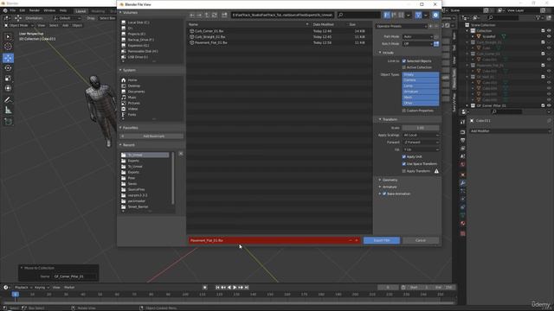The height and width of the screenshot is (311, 554).
Task: Enable the Apply Transform checkbox
Action: coord(404,171)
